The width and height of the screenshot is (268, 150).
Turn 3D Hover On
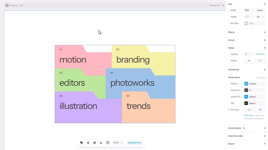(x=249, y=110)
